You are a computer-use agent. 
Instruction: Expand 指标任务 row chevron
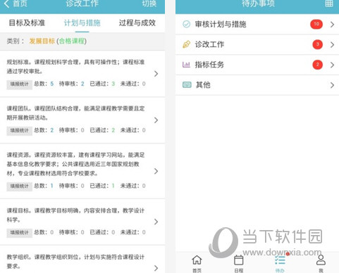click(x=332, y=65)
